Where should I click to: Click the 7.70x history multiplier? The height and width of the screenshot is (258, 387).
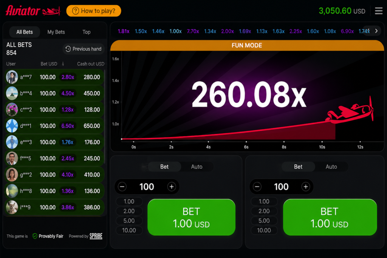(193, 31)
